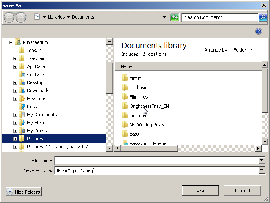Click the search magnifier icon

[x=263, y=17]
